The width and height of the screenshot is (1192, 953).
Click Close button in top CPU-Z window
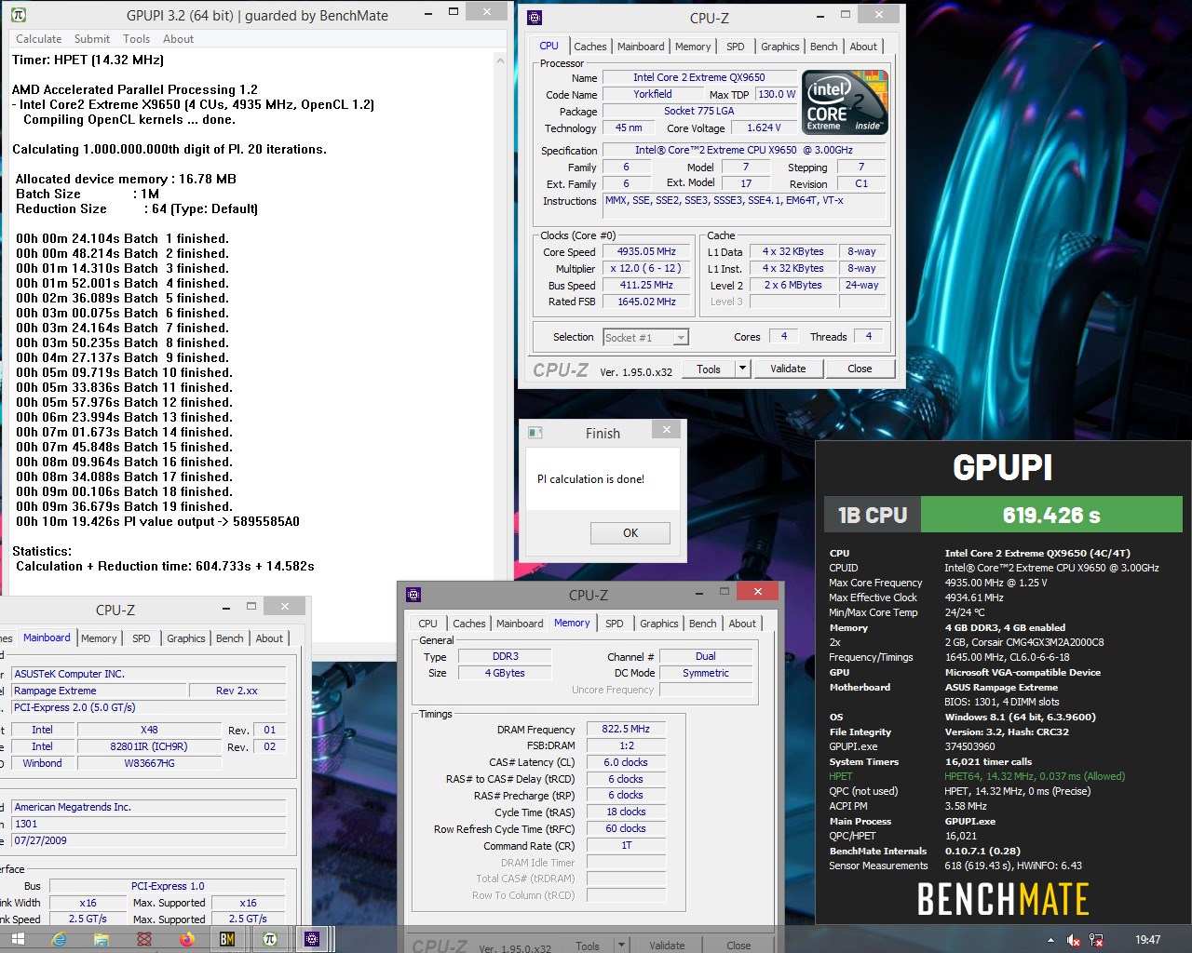(x=860, y=369)
